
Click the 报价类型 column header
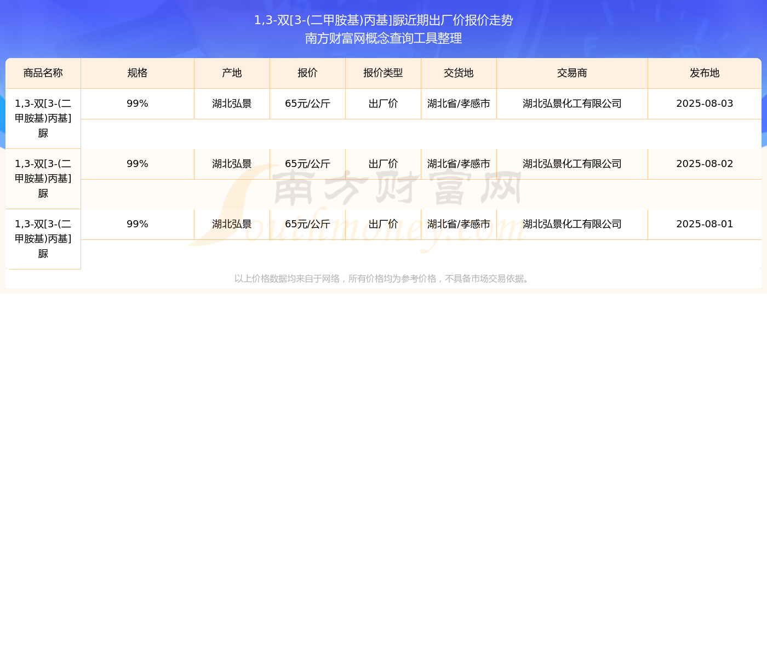pos(383,73)
